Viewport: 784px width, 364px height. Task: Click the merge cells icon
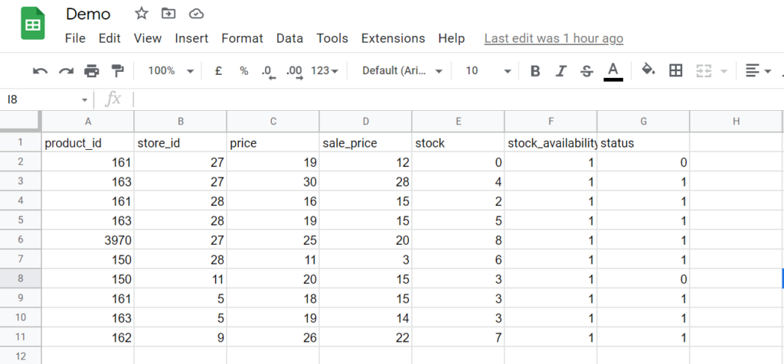click(704, 71)
